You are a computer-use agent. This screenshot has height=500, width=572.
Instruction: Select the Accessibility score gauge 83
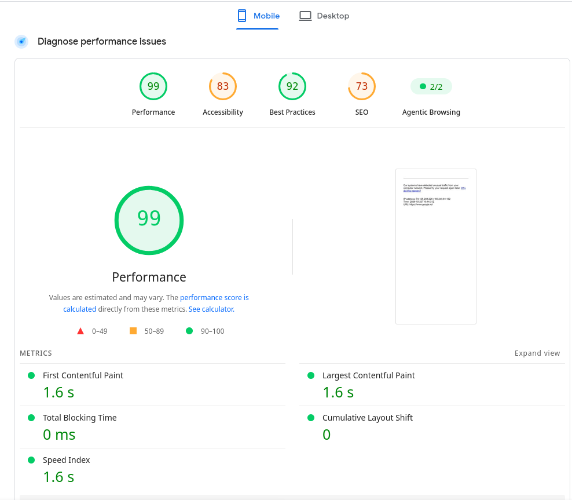point(223,86)
